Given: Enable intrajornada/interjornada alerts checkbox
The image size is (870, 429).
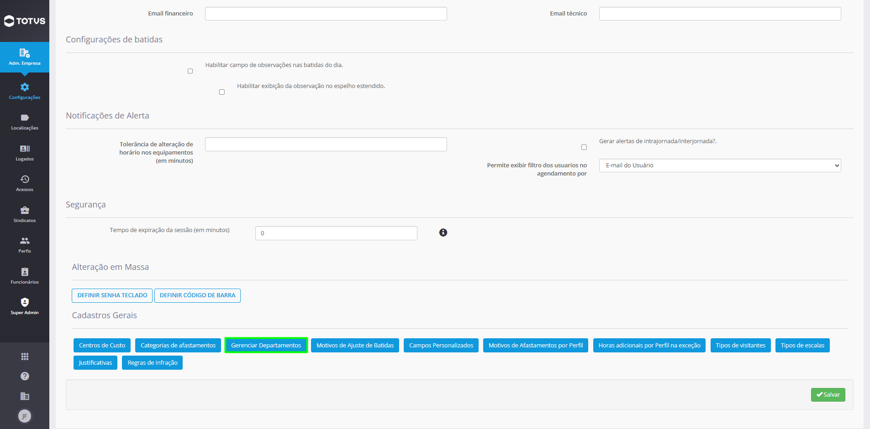Looking at the screenshot, I should coord(584,147).
